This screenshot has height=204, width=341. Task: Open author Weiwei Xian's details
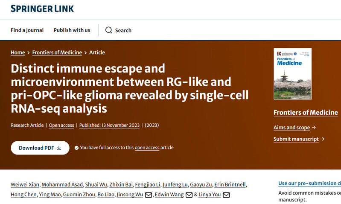[x=25, y=184]
